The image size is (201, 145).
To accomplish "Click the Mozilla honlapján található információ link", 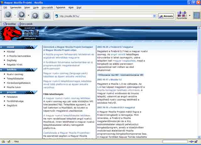I will coord(118,90).
